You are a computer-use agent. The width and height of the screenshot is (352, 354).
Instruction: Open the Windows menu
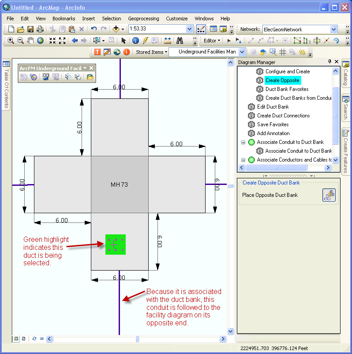[x=204, y=19]
